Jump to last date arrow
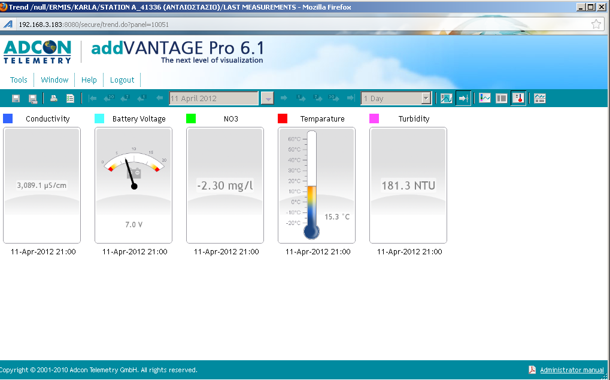Viewport: 610px width, 380px height. [x=351, y=98]
